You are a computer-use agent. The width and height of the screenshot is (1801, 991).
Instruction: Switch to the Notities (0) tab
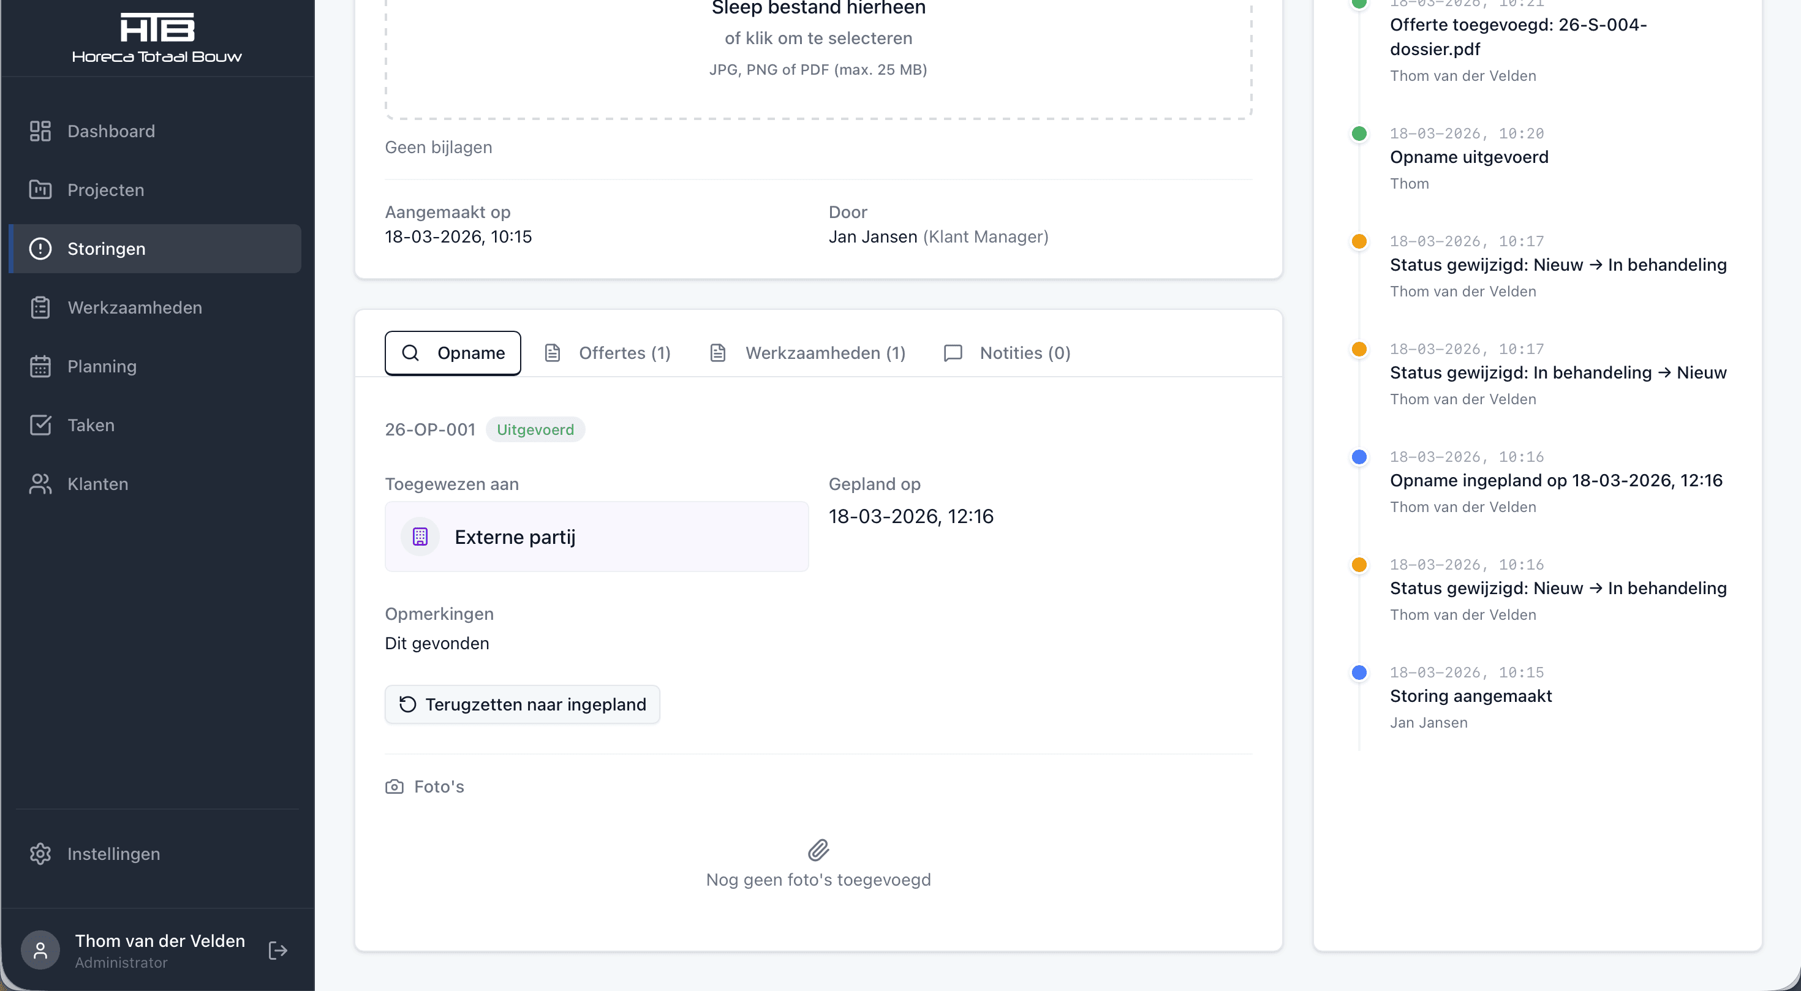(x=1008, y=353)
